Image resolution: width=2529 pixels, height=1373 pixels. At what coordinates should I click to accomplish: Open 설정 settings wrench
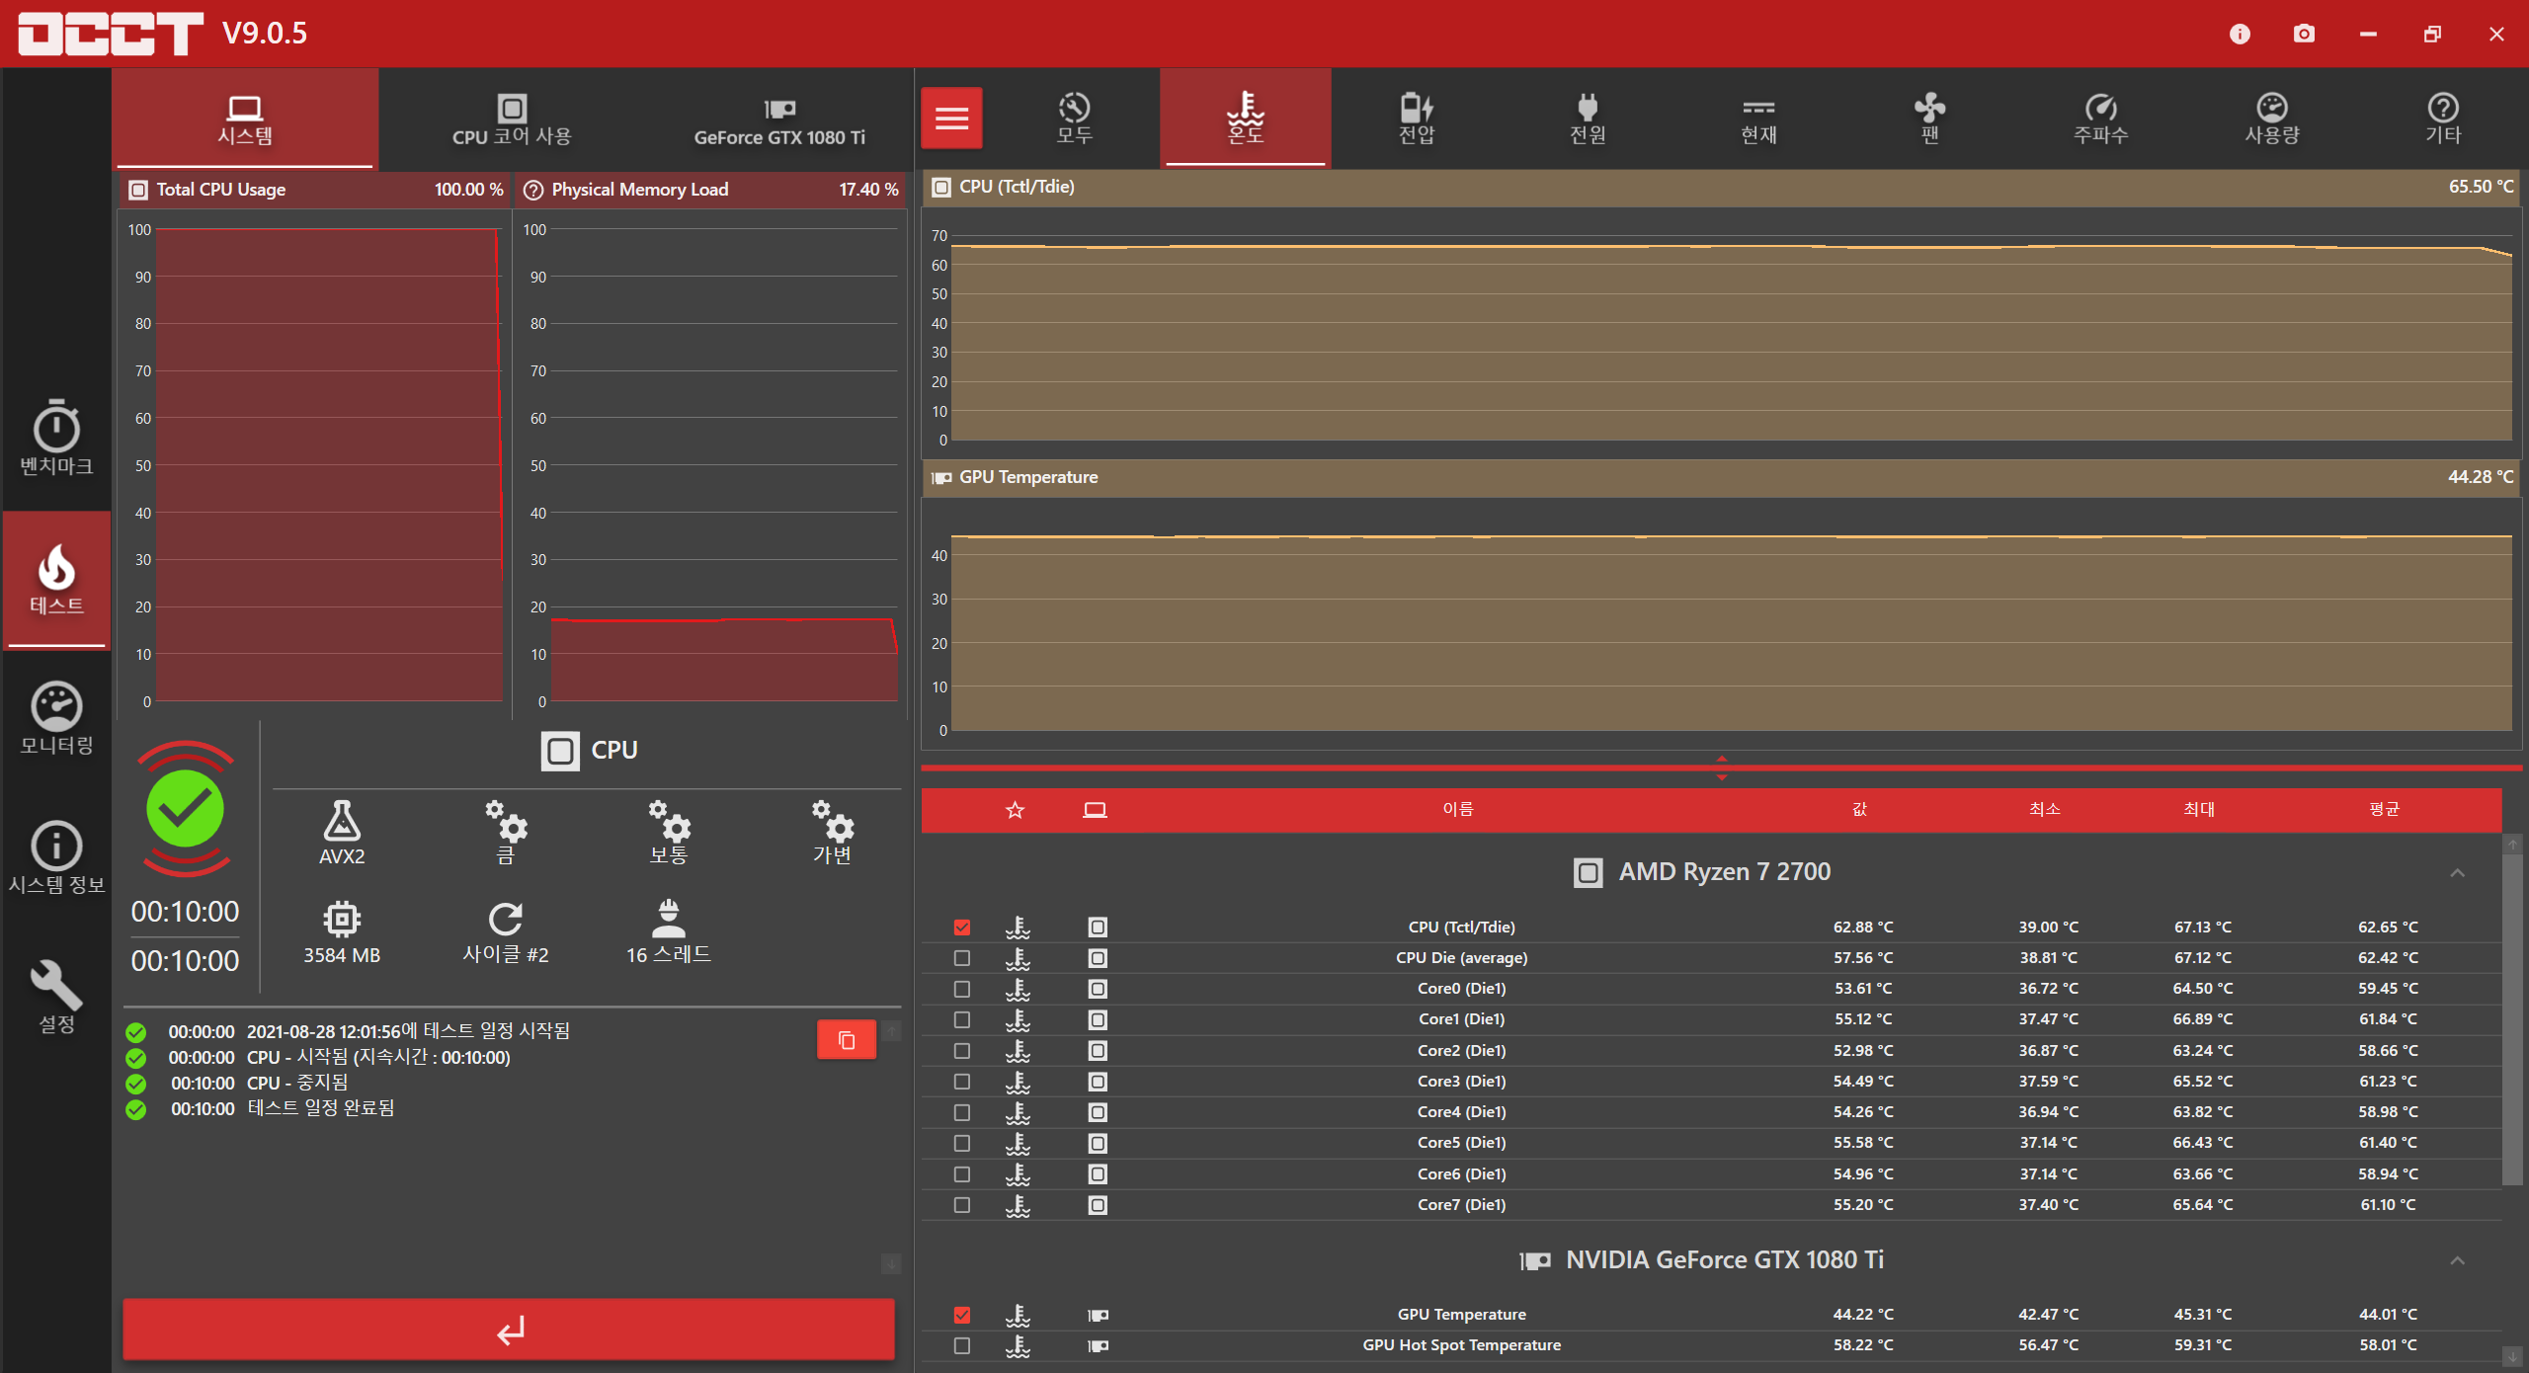click(x=56, y=997)
